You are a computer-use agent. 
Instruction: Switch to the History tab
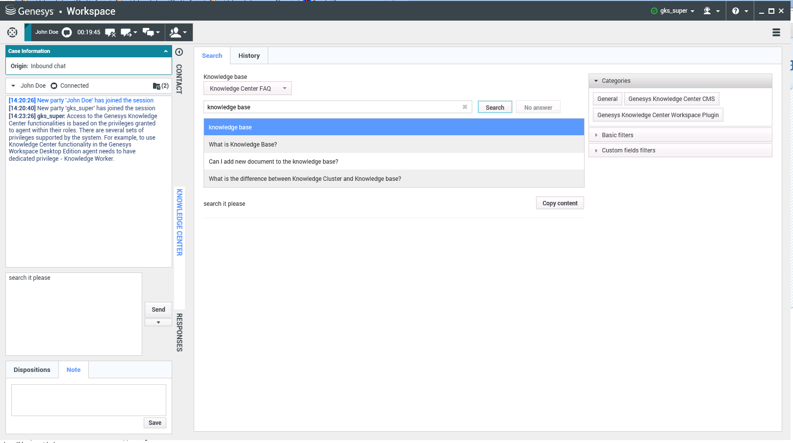tap(249, 56)
